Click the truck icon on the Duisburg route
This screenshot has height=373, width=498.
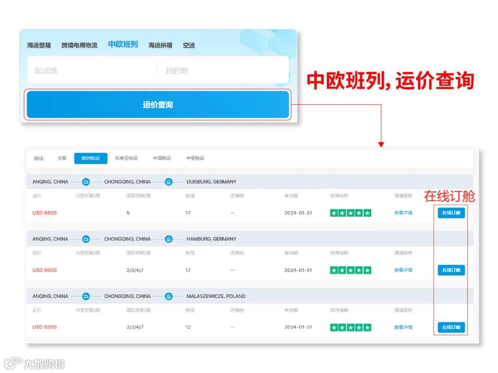tap(86, 182)
